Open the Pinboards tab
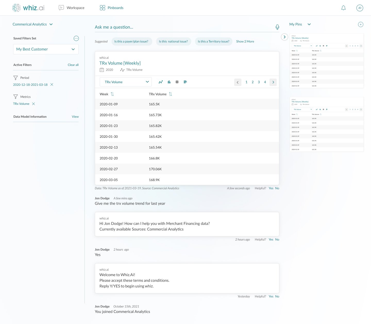371x324 pixels. [112, 8]
